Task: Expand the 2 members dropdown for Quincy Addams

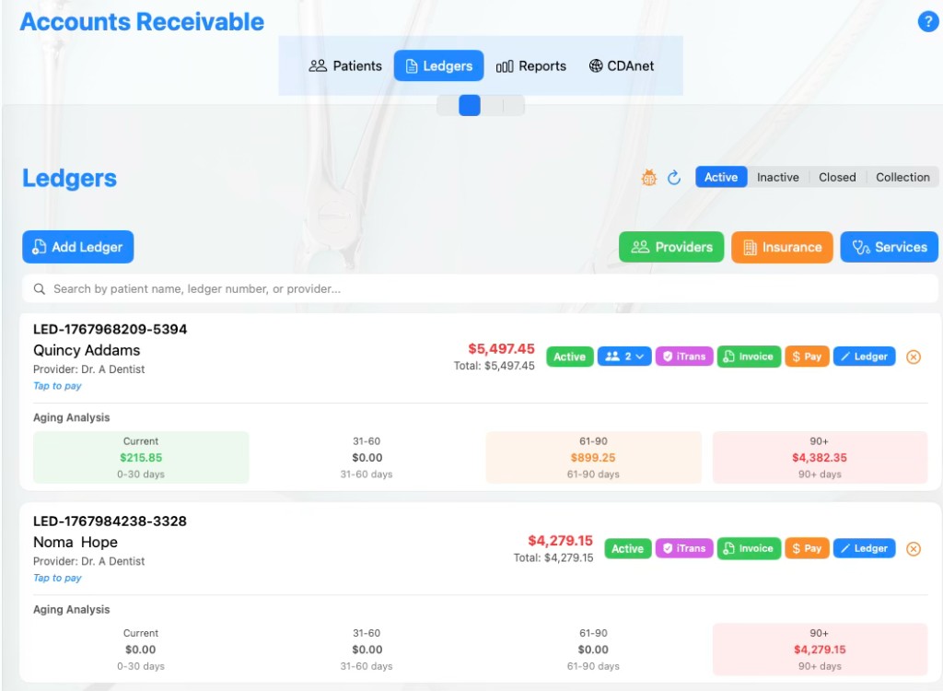Action: (624, 357)
